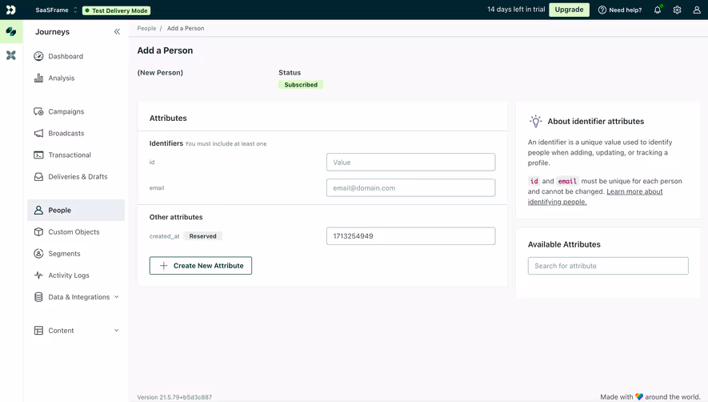Image resolution: width=708 pixels, height=402 pixels.
Task: Click the Activity Logs pulse icon
Action: (x=39, y=275)
